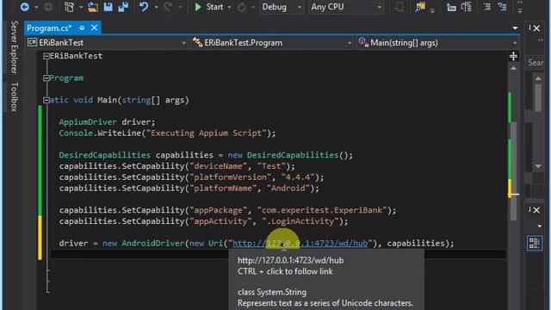This screenshot has height=310, width=551.
Task: Click "Executing Appium Script" string text
Action: [207, 133]
